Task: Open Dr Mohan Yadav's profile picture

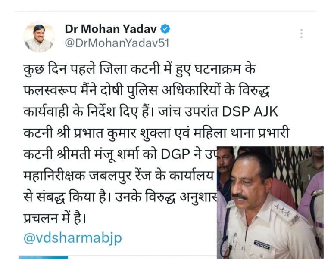Action: coord(39,37)
